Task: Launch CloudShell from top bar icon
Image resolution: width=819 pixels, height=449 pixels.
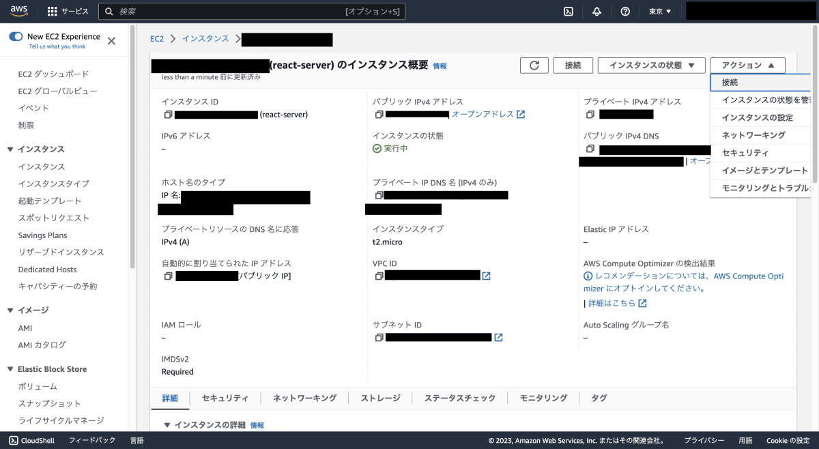Action: coord(568,12)
